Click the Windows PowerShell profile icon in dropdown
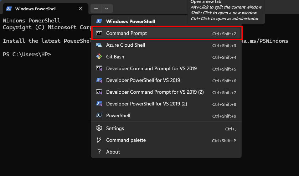The image size is (299, 176). (x=99, y=21)
